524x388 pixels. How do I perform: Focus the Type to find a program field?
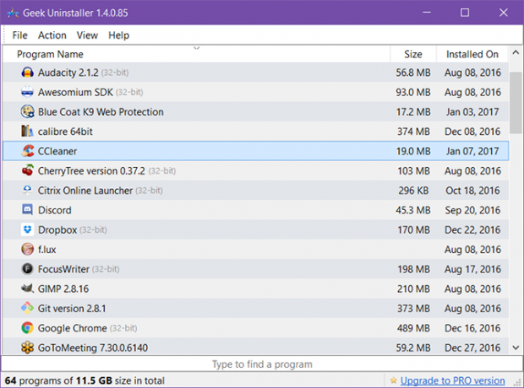click(x=262, y=364)
